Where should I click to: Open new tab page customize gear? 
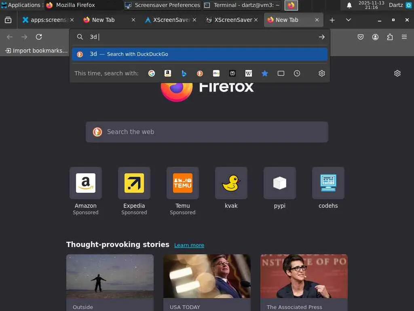397,73
